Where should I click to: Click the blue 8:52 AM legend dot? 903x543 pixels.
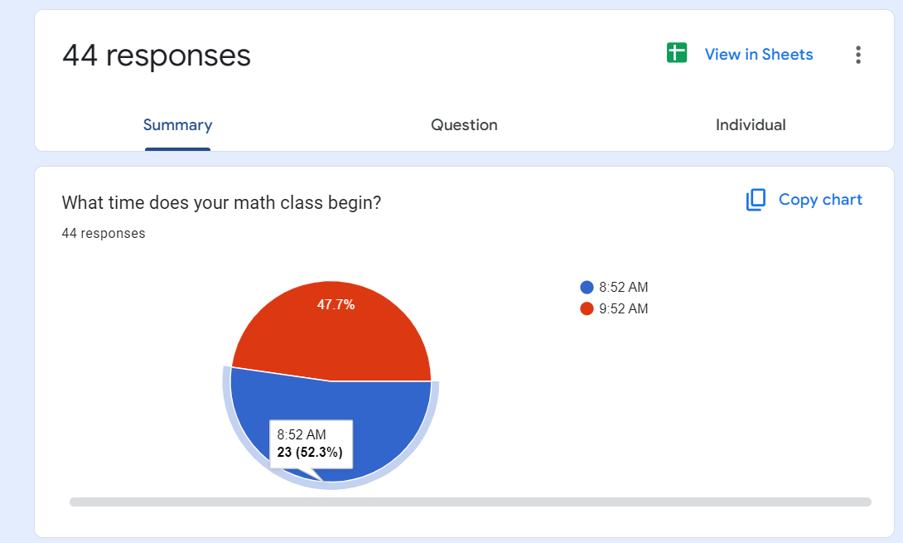pyautogui.click(x=587, y=288)
